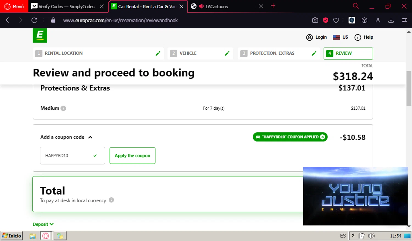Screen dimensions: 412x241
Task: Click the scrollbar down arrow
Action: point(409,226)
